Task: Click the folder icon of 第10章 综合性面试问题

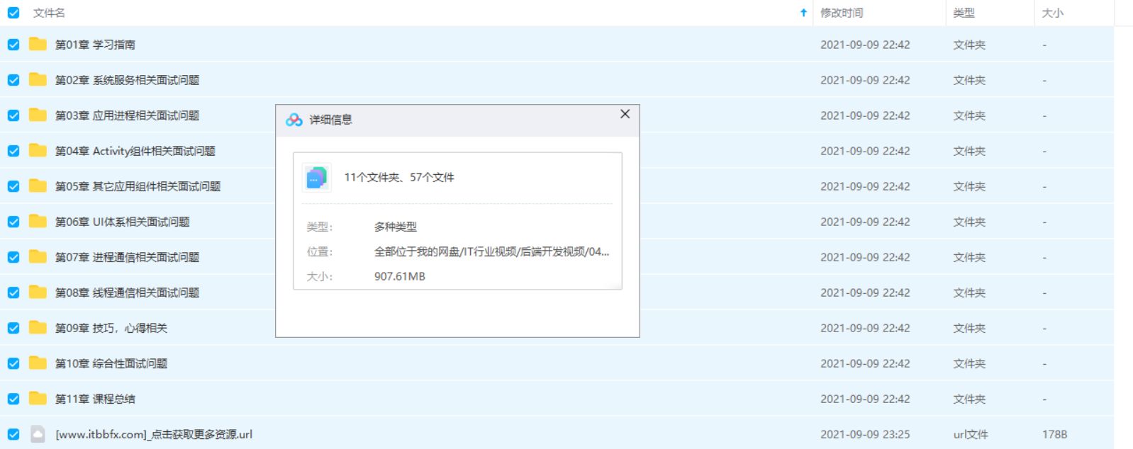Action: pyautogui.click(x=38, y=363)
